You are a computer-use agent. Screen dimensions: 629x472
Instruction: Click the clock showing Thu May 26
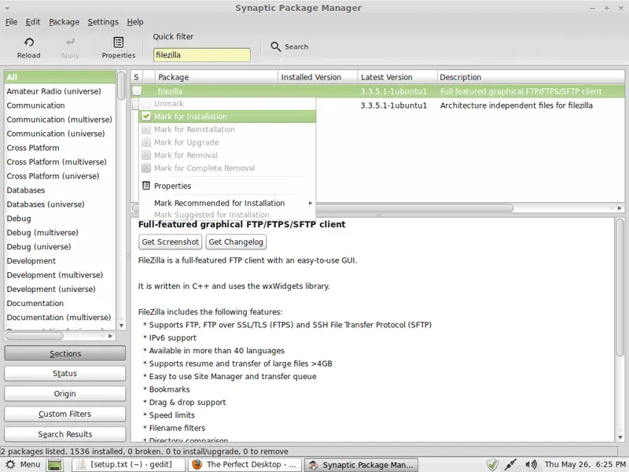[585, 464]
